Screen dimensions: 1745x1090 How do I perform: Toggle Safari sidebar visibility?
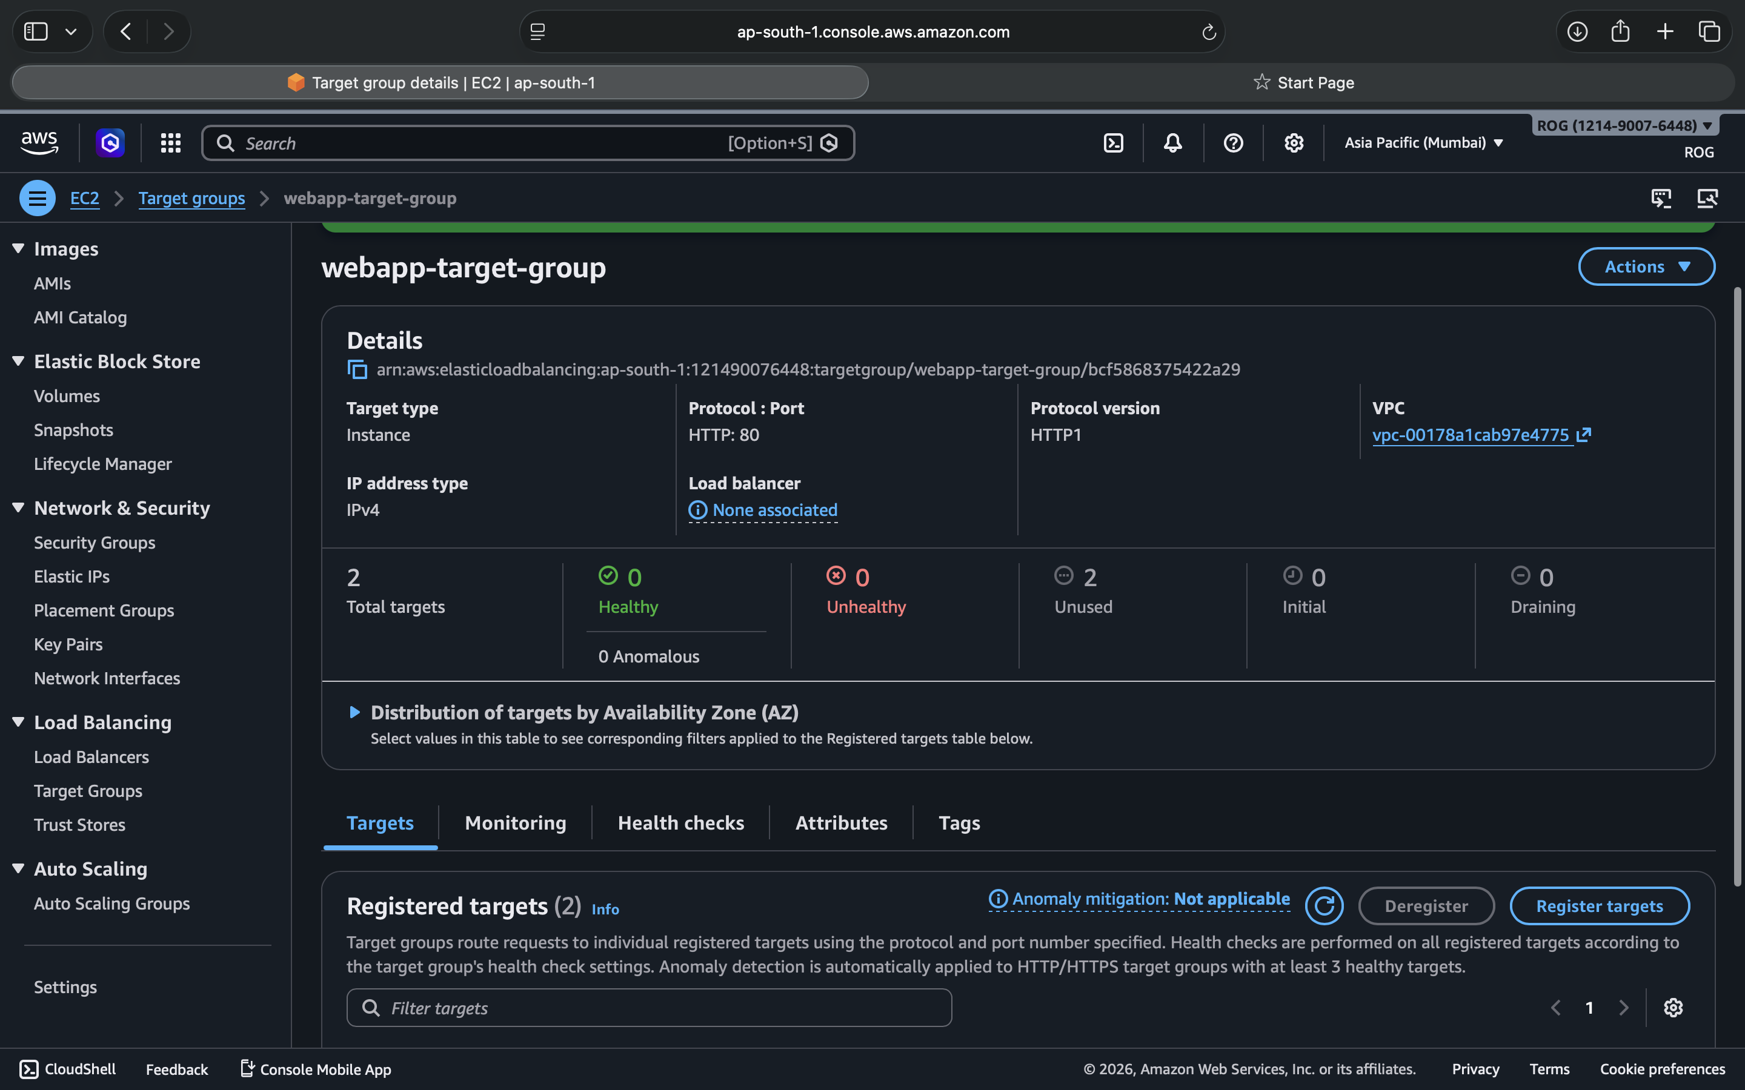click(36, 31)
